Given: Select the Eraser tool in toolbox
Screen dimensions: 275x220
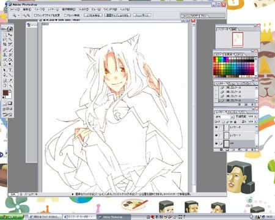Looking at the screenshot, I should [x=5, y=59].
